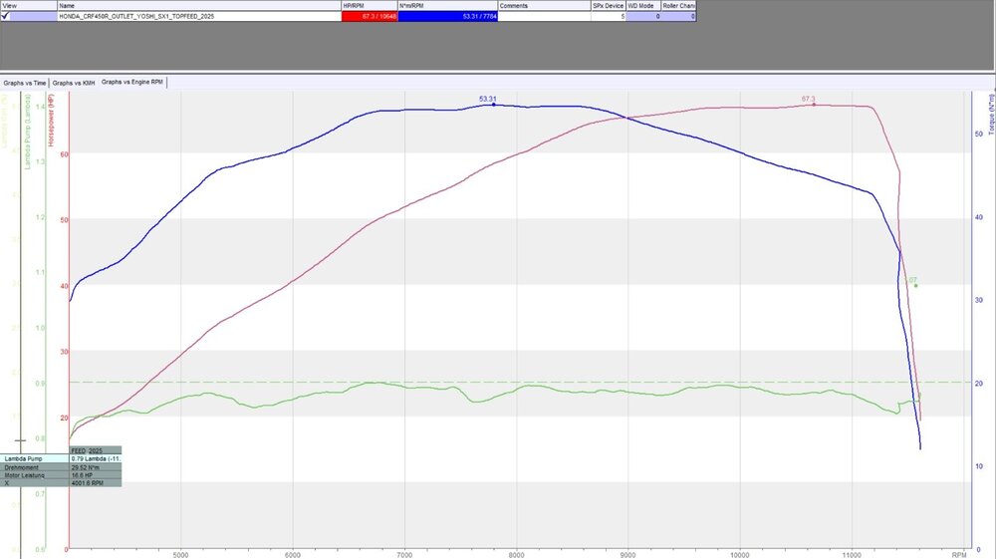Click the empty Comments cell of the run
Screen dimensions: 996x559
tap(545, 17)
